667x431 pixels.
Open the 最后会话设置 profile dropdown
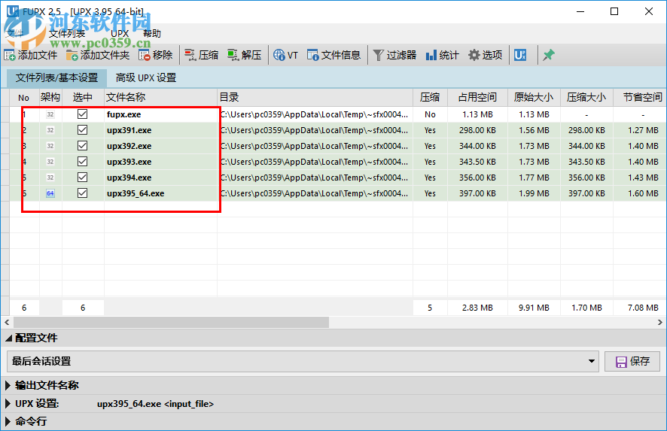(x=303, y=361)
